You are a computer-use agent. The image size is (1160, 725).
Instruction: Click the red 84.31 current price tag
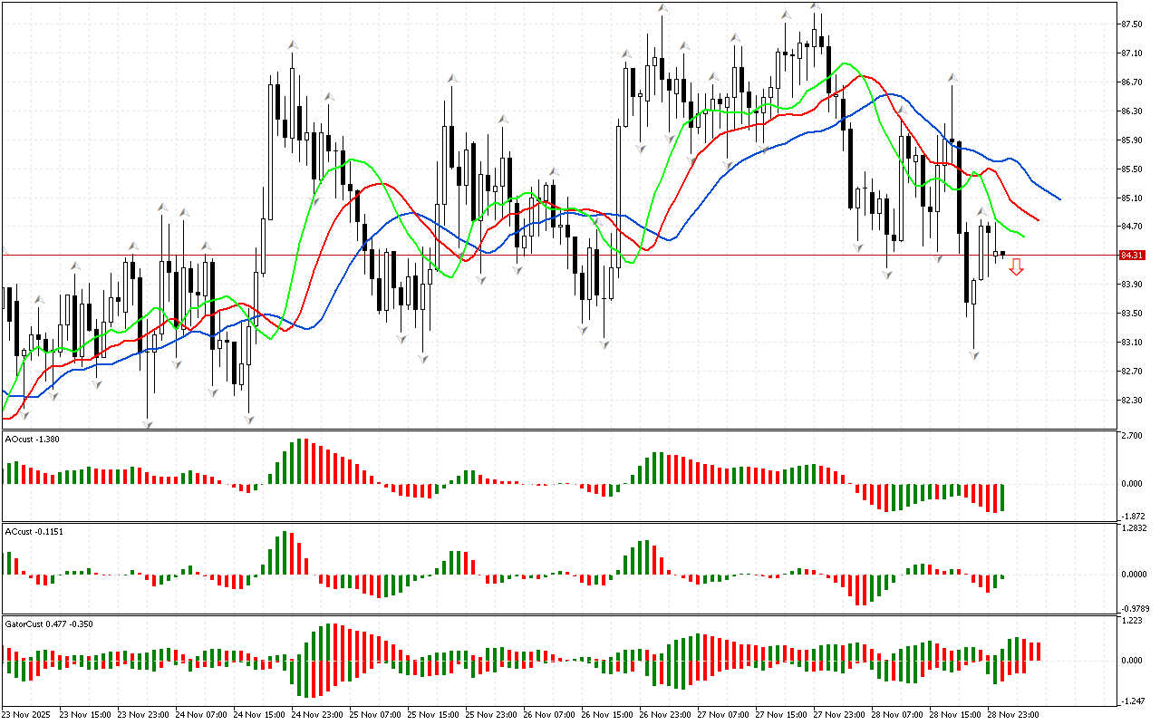(x=1130, y=256)
